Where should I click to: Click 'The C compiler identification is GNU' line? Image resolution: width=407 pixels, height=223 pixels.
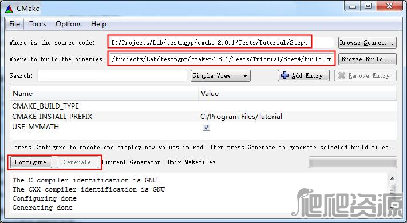[85, 180]
